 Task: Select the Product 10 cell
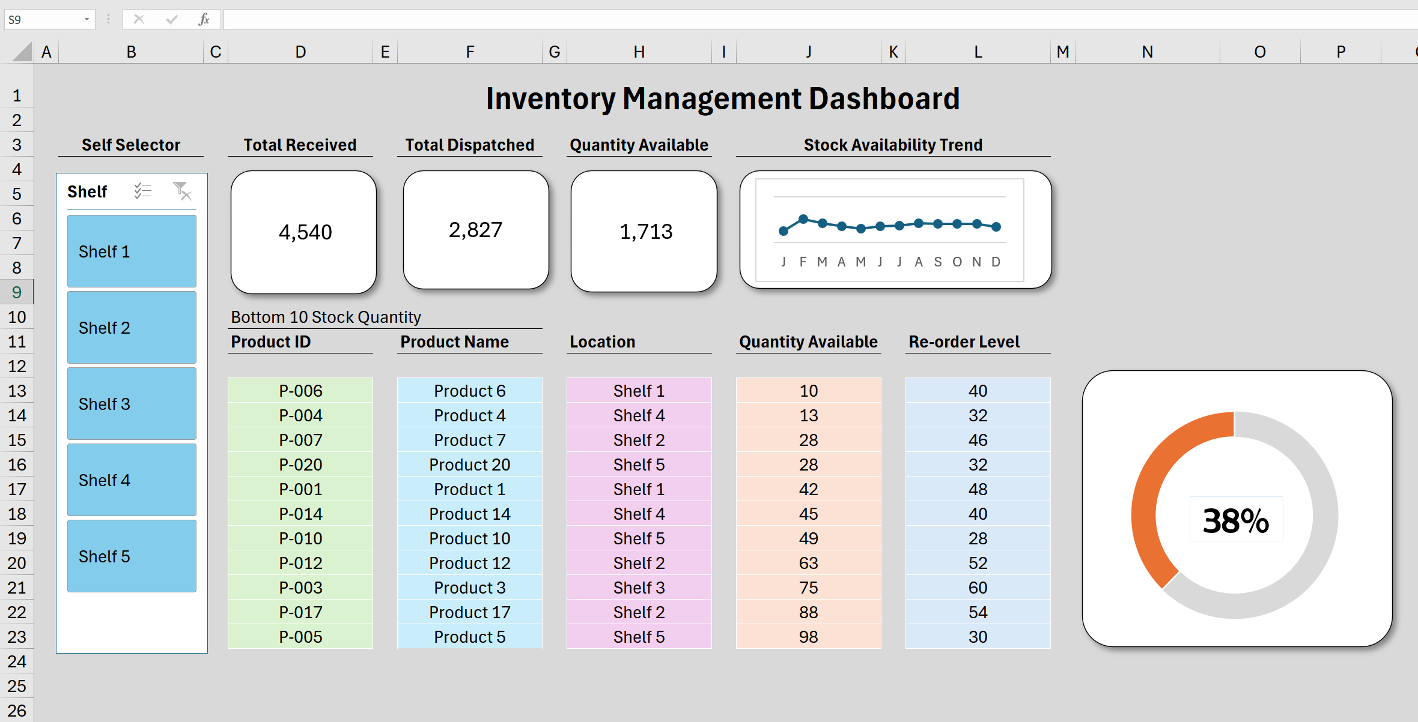(470, 538)
